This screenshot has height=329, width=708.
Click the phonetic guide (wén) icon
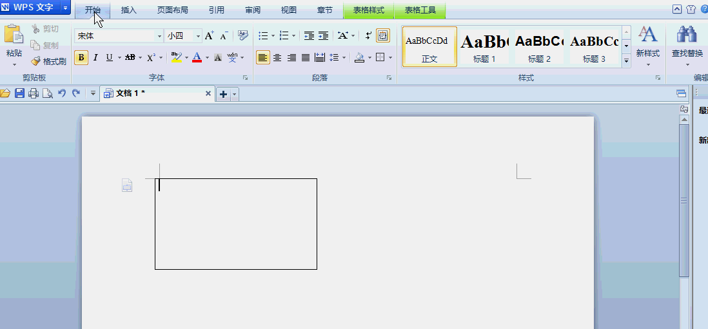tap(232, 57)
